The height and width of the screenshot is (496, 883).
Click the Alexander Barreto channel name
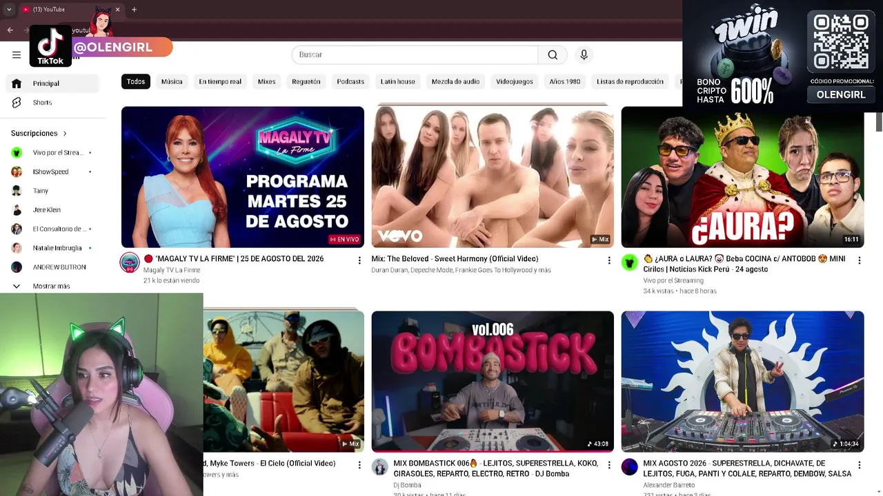tap(669, 486)
